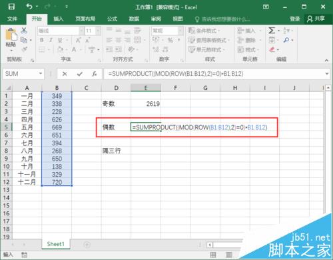Click in the formula bar text
Image resolution: width=333 pixels, height=260 pixels.
click(176, 74)
